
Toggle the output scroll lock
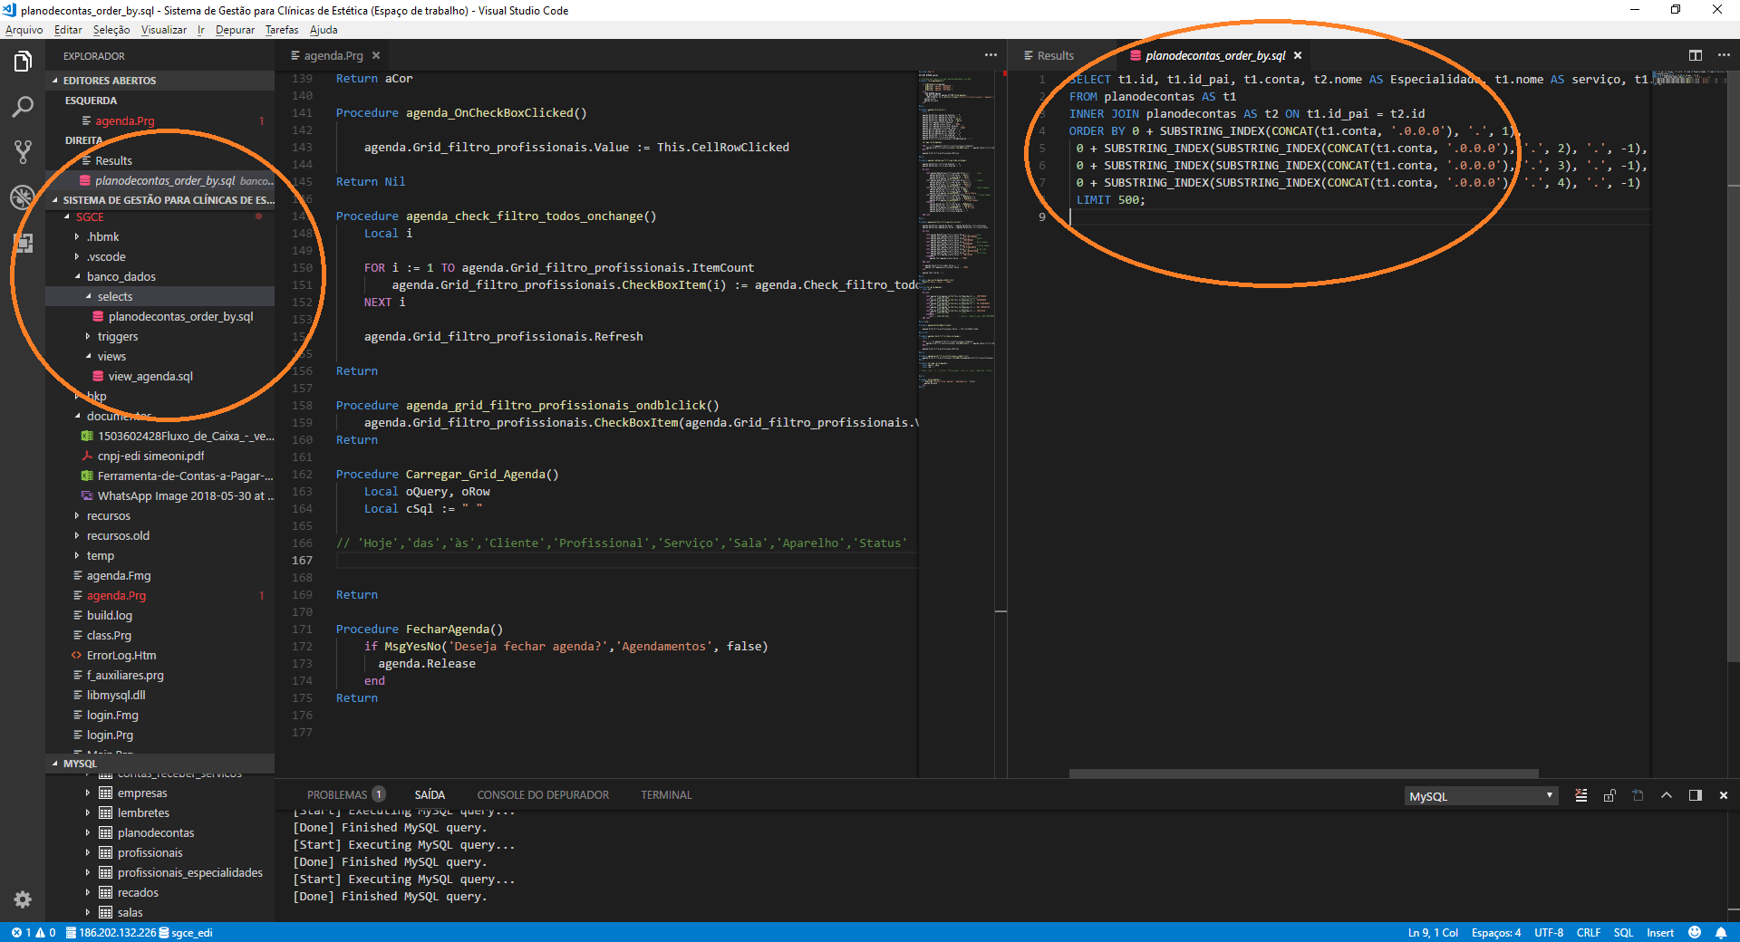pos(1609,795)
